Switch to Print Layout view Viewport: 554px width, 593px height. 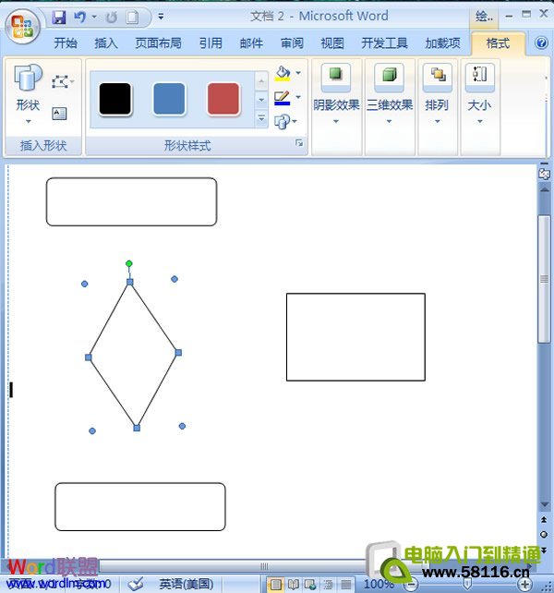tap(274, 584)
